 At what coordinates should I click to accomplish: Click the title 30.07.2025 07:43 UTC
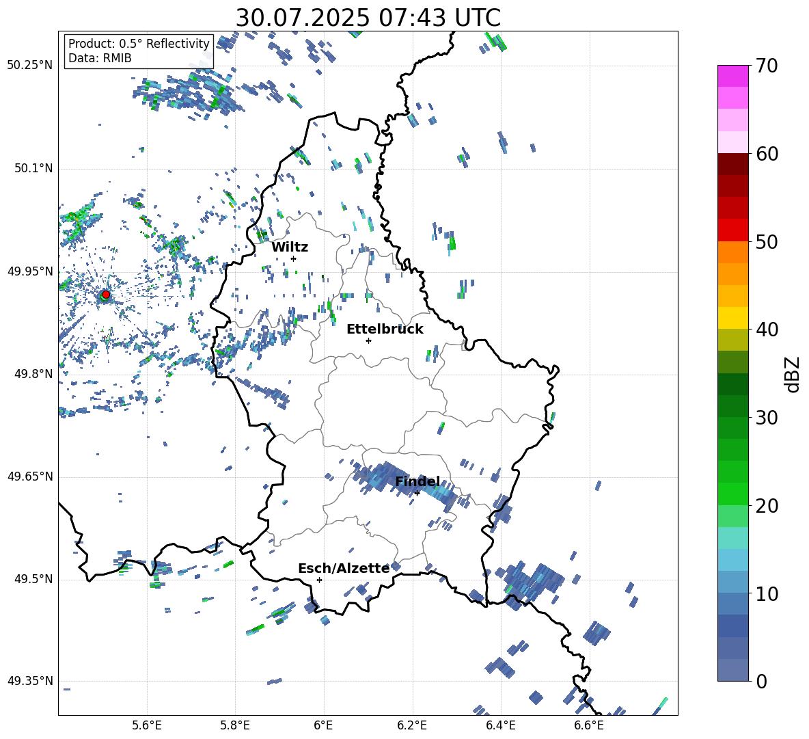pos(368,18)
